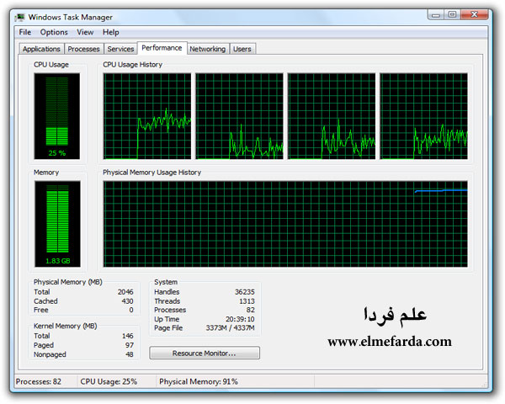Click the Task Manager title bar icon
Viewport: 505px width, 404px height.
coord(21,15)
